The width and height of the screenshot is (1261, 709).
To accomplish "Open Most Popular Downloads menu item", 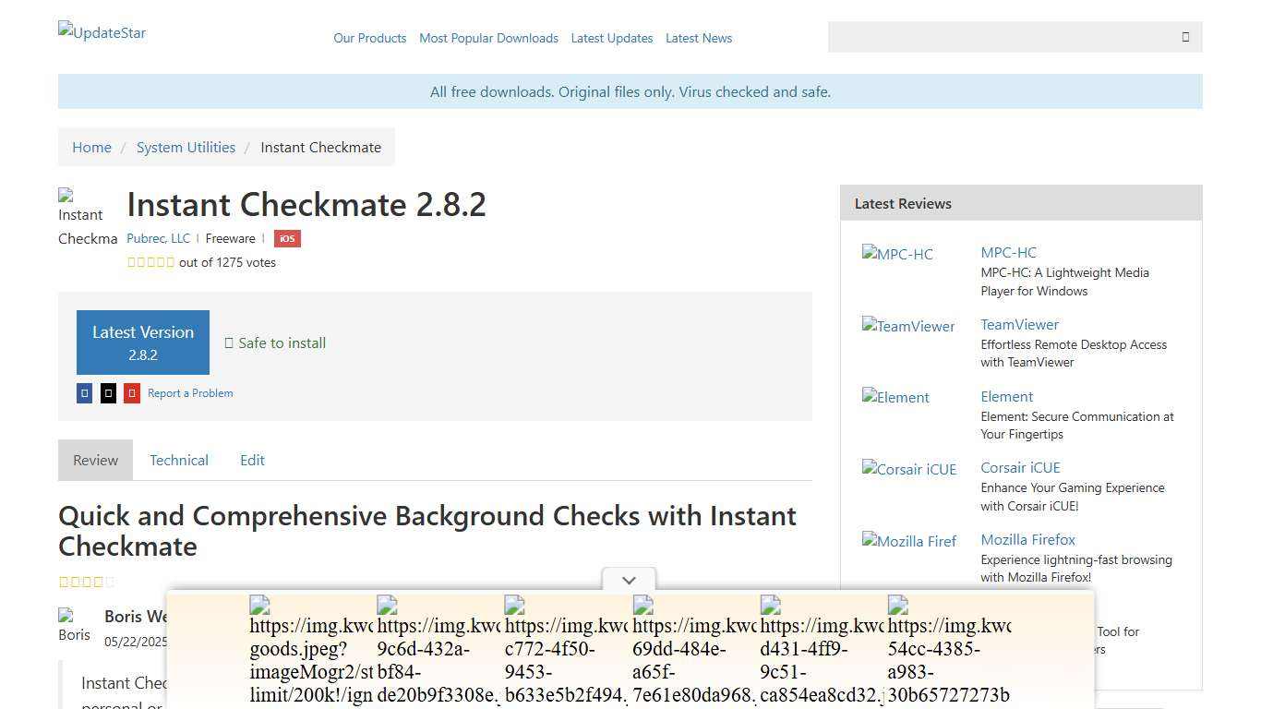I will 488,38.
